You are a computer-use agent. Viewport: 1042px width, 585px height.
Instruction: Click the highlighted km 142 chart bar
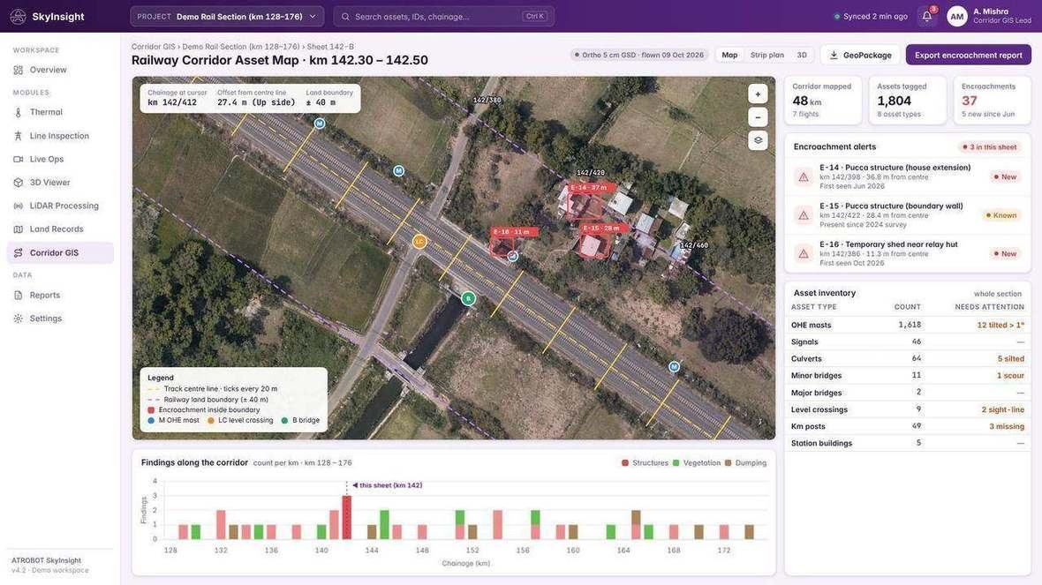346,517
